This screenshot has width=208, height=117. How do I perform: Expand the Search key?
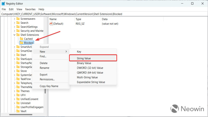click(x=15, y=23)
